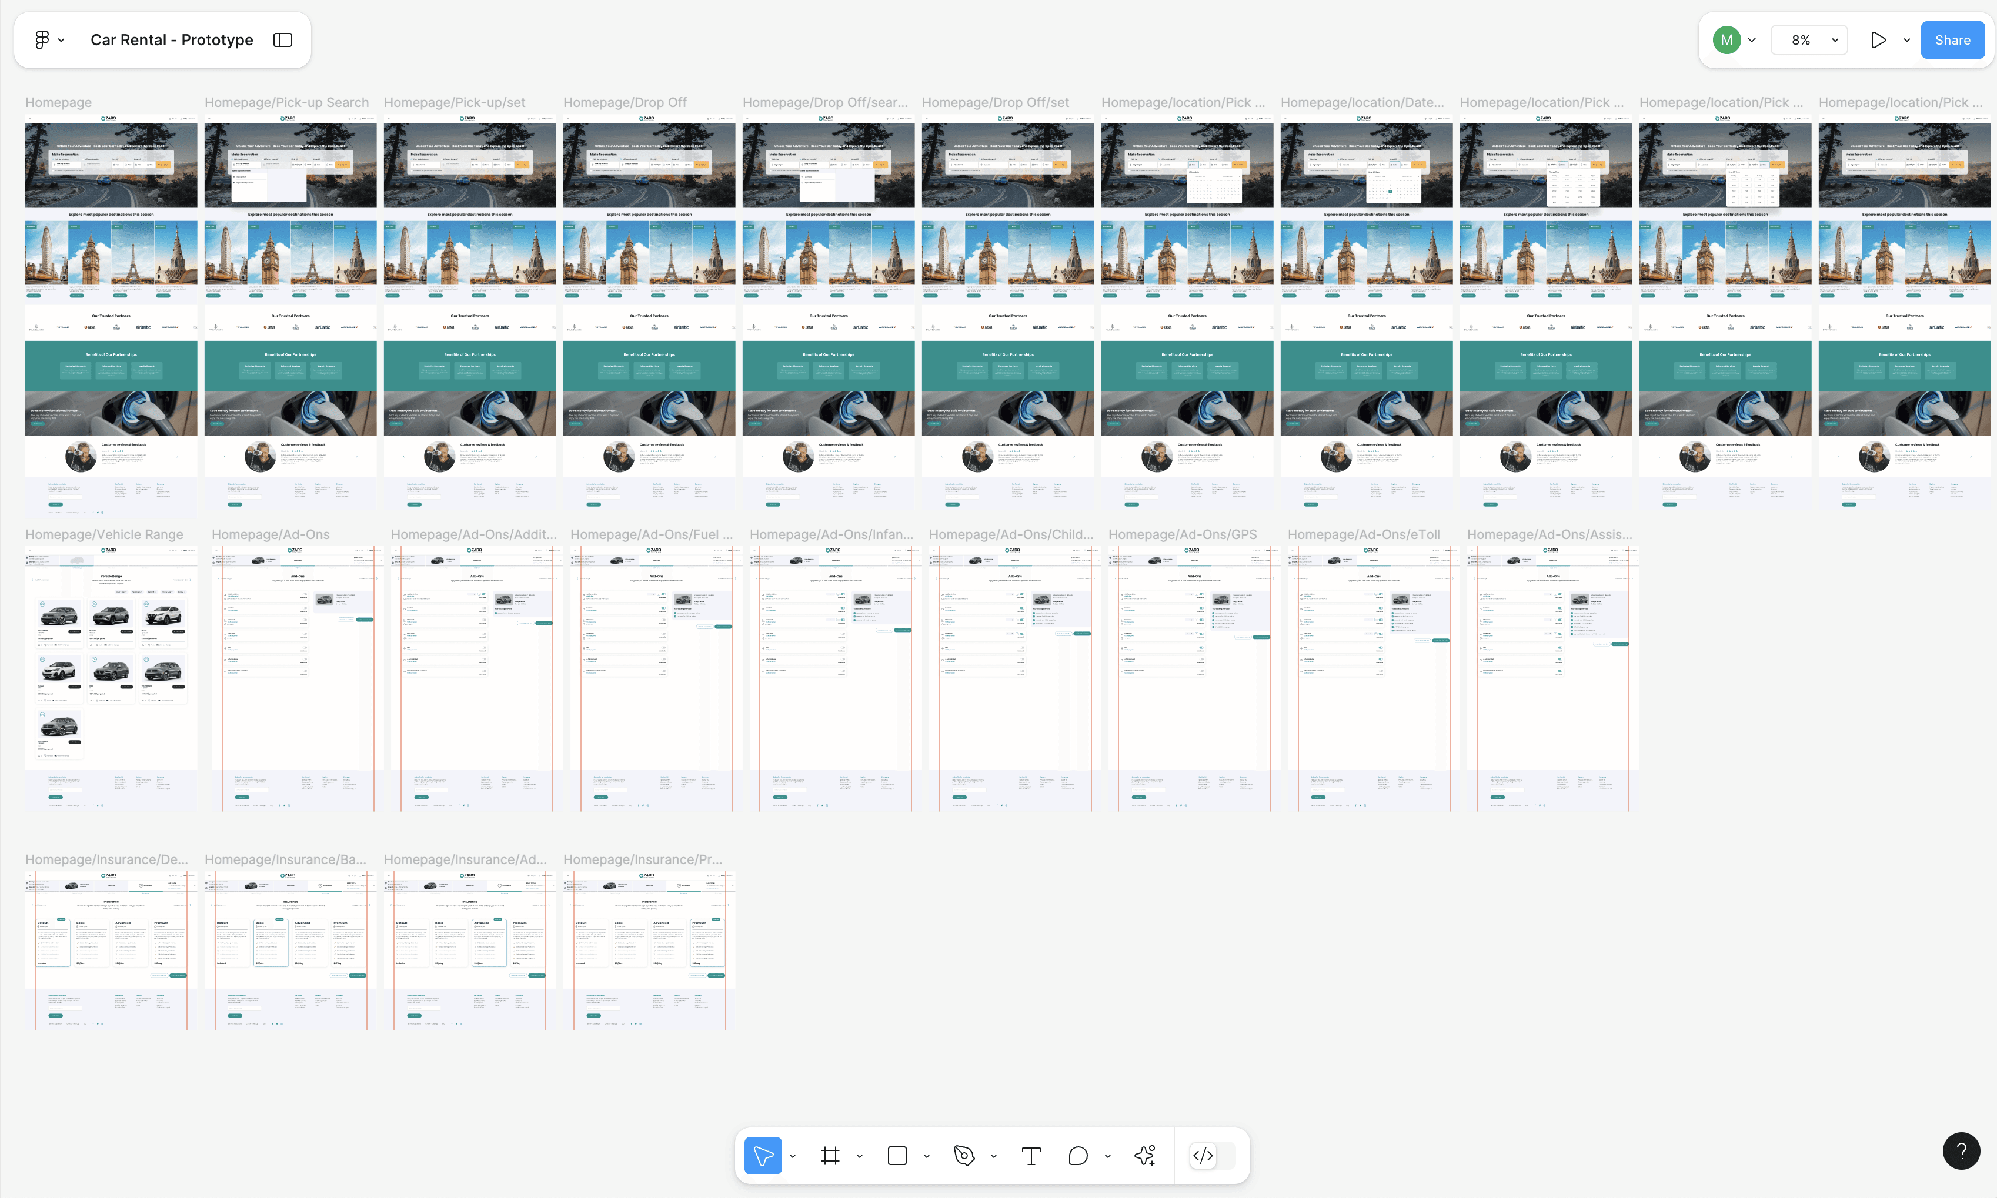The width and height of the screenshot is (1997, 1198).
Task: Toggle the sidebar panel visibility
Action: 283,39
